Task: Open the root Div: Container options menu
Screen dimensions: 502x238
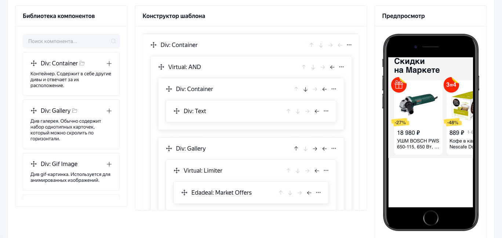Action: click(x=349, y=45)
